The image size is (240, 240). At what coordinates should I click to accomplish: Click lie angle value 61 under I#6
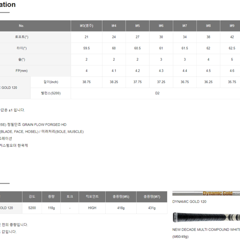point(161,48)
